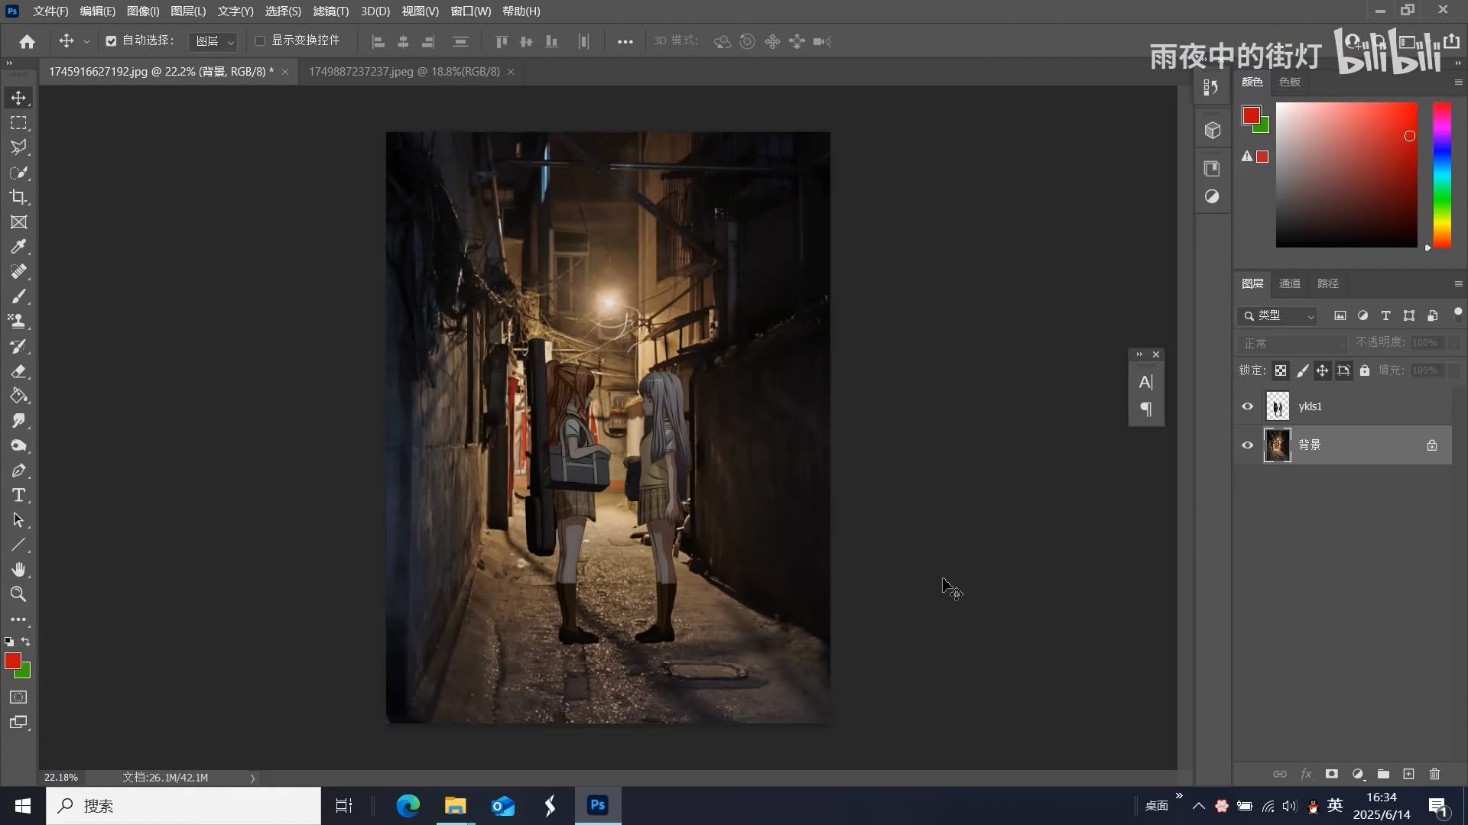
Task: Switch to the 通道 tab
Action: (x=1290, y=283)
